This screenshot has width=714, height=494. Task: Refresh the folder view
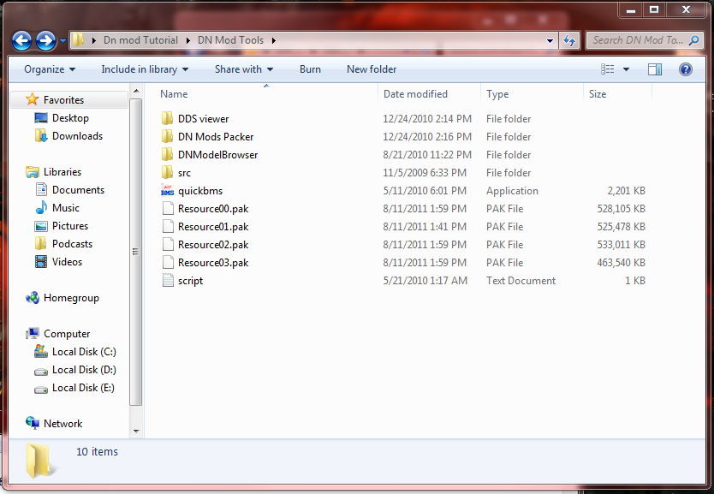(568, 40)
